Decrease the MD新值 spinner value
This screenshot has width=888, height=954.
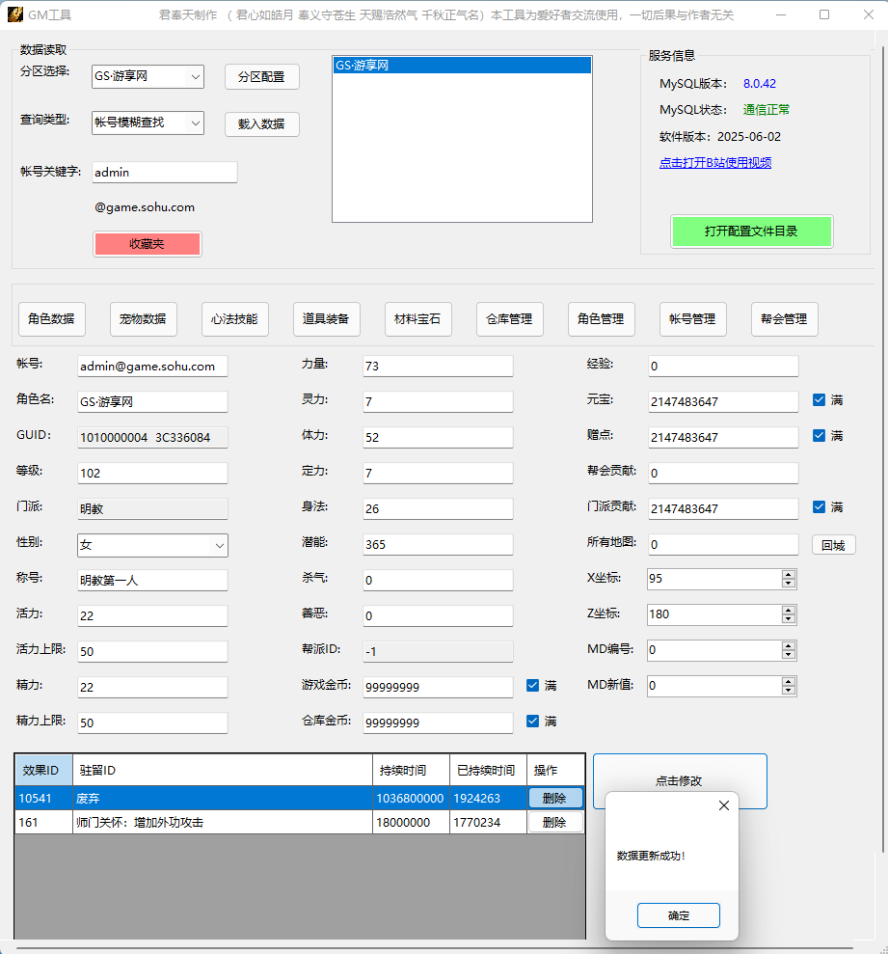(x=789, y=690)
